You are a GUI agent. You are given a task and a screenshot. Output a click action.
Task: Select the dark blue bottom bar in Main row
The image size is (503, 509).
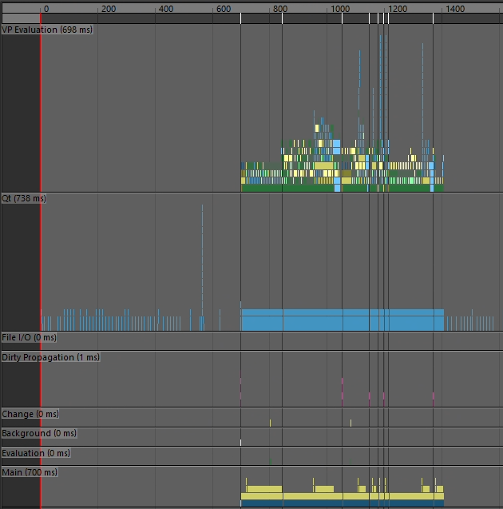[343, 503]
